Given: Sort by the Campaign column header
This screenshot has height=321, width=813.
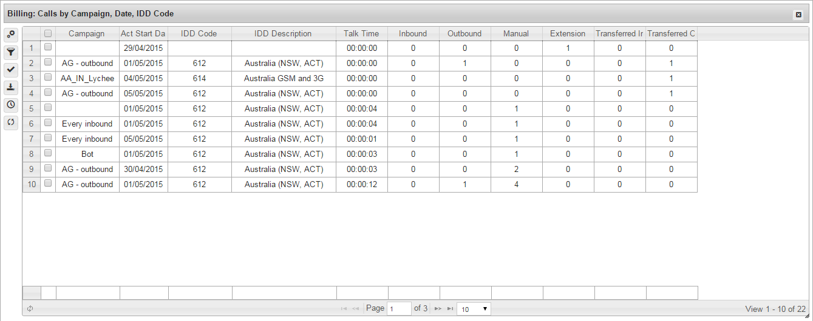Looking at the screenshot, I should [87, 34].
